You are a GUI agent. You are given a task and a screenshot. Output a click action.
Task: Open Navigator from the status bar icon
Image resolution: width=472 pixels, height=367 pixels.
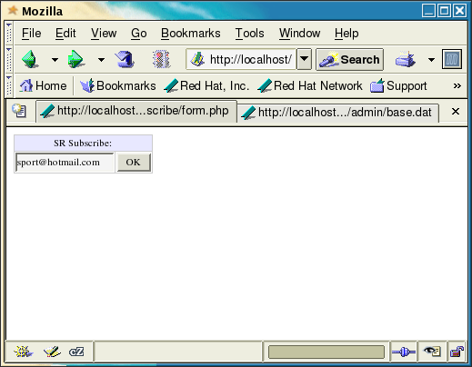pos(24,352)
